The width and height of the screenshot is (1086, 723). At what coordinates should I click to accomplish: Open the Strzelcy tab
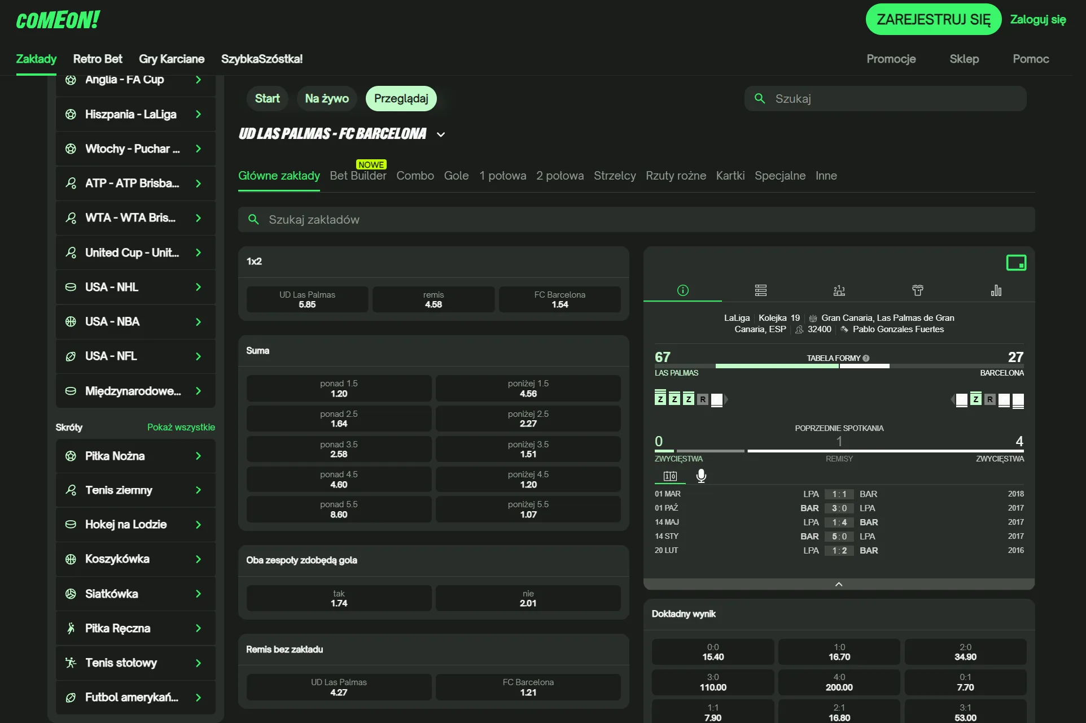[x=615, y=176]
